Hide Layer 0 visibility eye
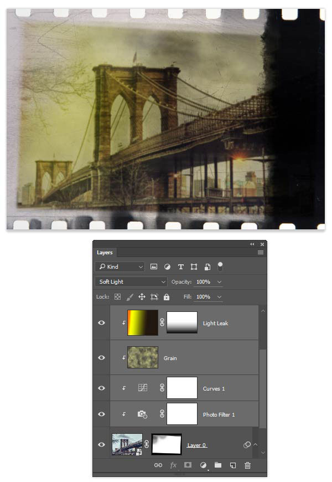The height and width of the screenshot is (482, 332). (101, 444)
